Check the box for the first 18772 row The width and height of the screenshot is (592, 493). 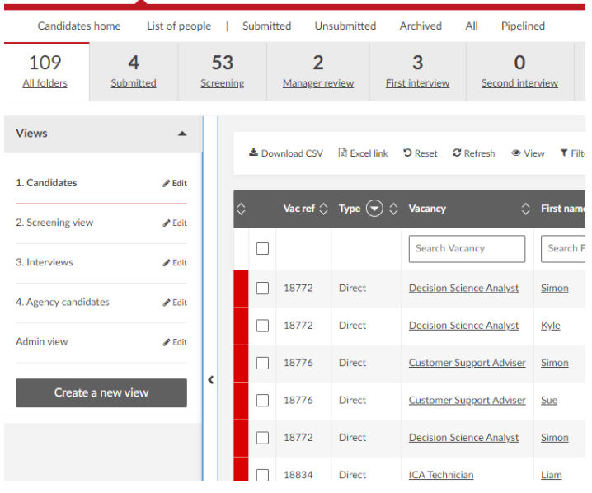click(x=262, y=289)
